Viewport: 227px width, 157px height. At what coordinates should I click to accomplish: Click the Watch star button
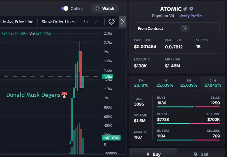pyautogui.click(x=105, y=8)
